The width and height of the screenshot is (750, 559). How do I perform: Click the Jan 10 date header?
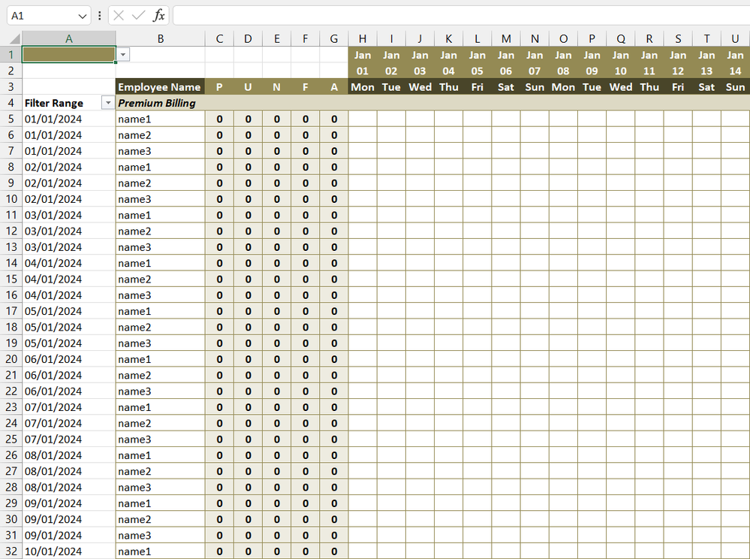(620, 62)
